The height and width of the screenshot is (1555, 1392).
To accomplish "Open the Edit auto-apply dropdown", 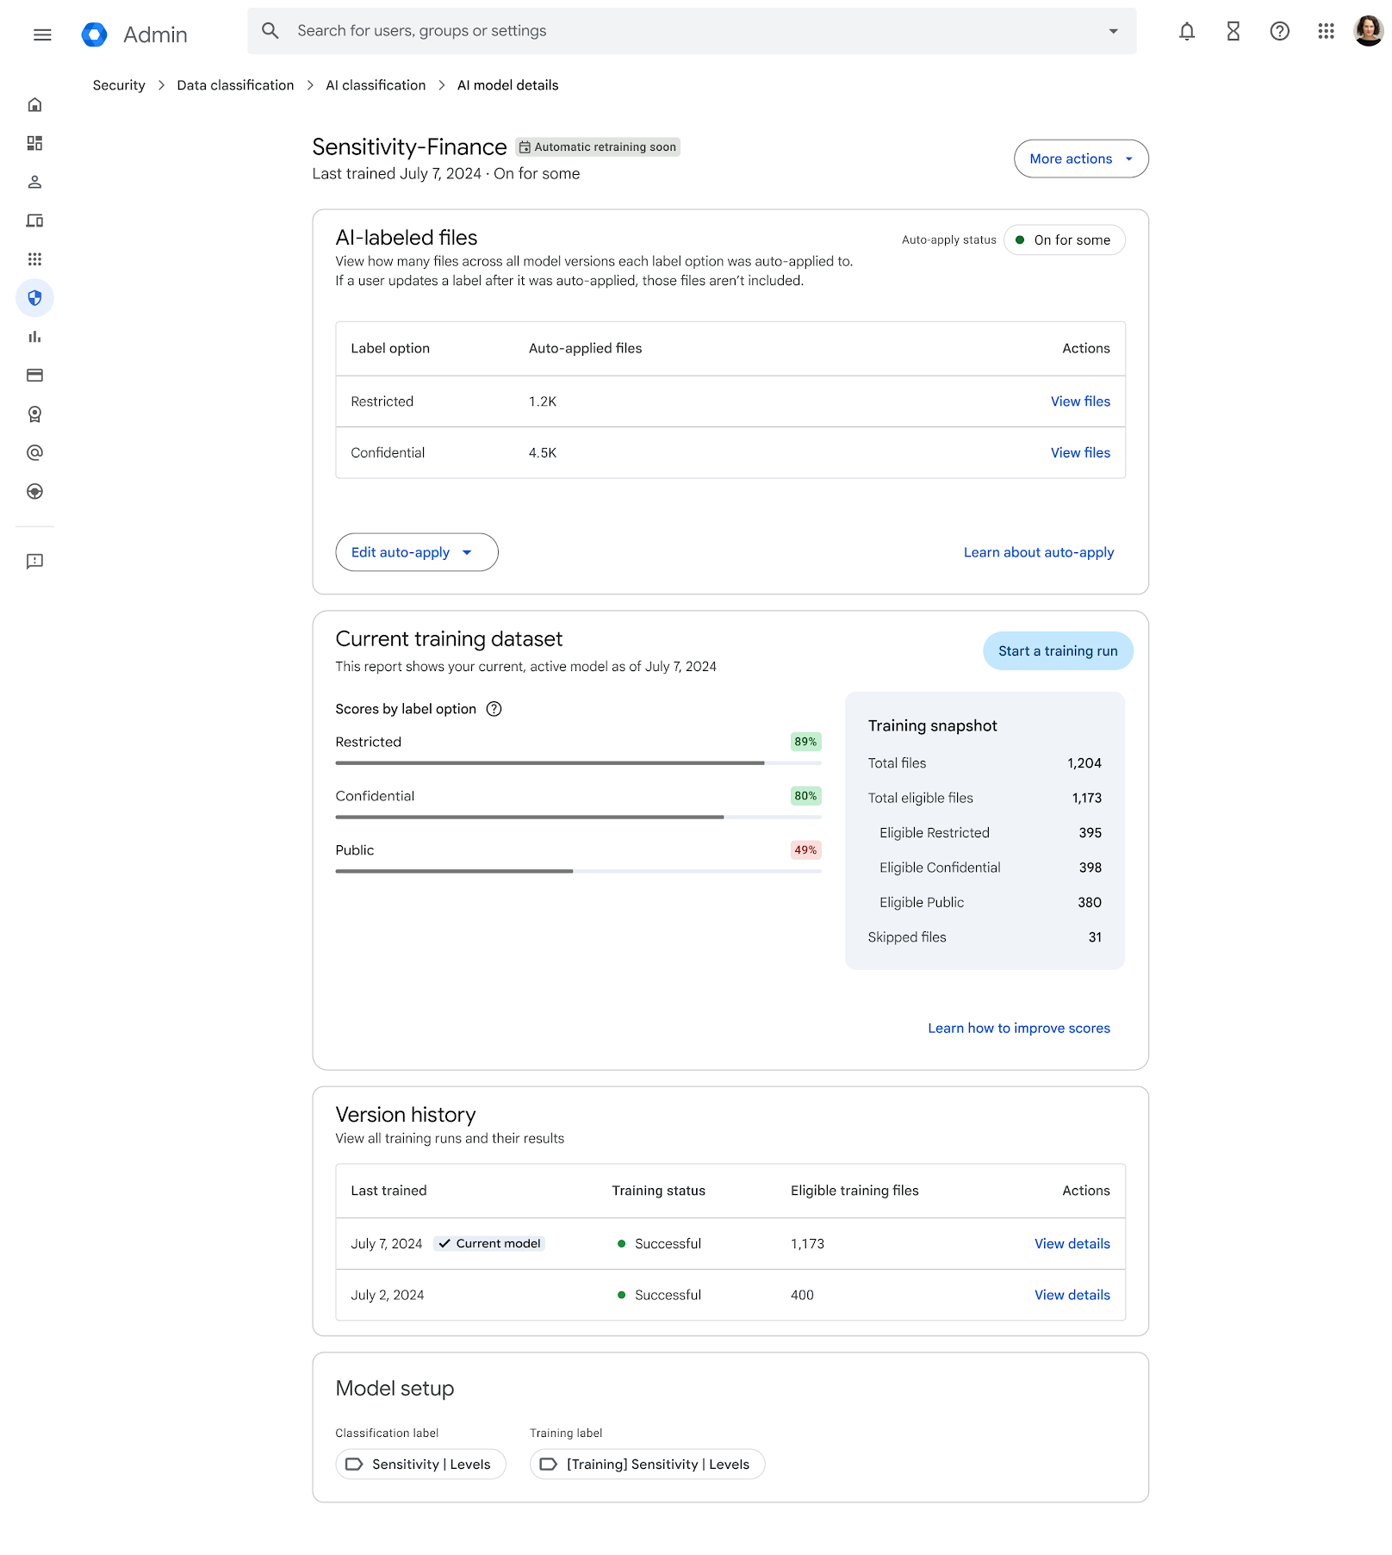I will click(417, 552).
